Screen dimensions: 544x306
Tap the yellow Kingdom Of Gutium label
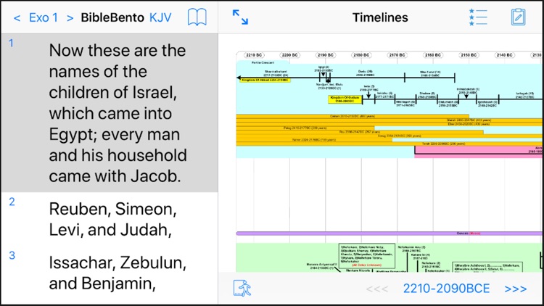[x=345, y=99]
